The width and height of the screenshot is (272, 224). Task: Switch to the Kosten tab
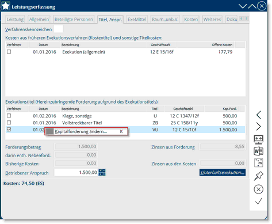tap(191, 20)
